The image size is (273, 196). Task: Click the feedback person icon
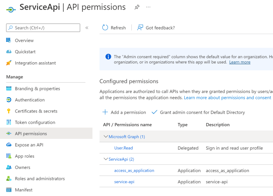[140, 27]
